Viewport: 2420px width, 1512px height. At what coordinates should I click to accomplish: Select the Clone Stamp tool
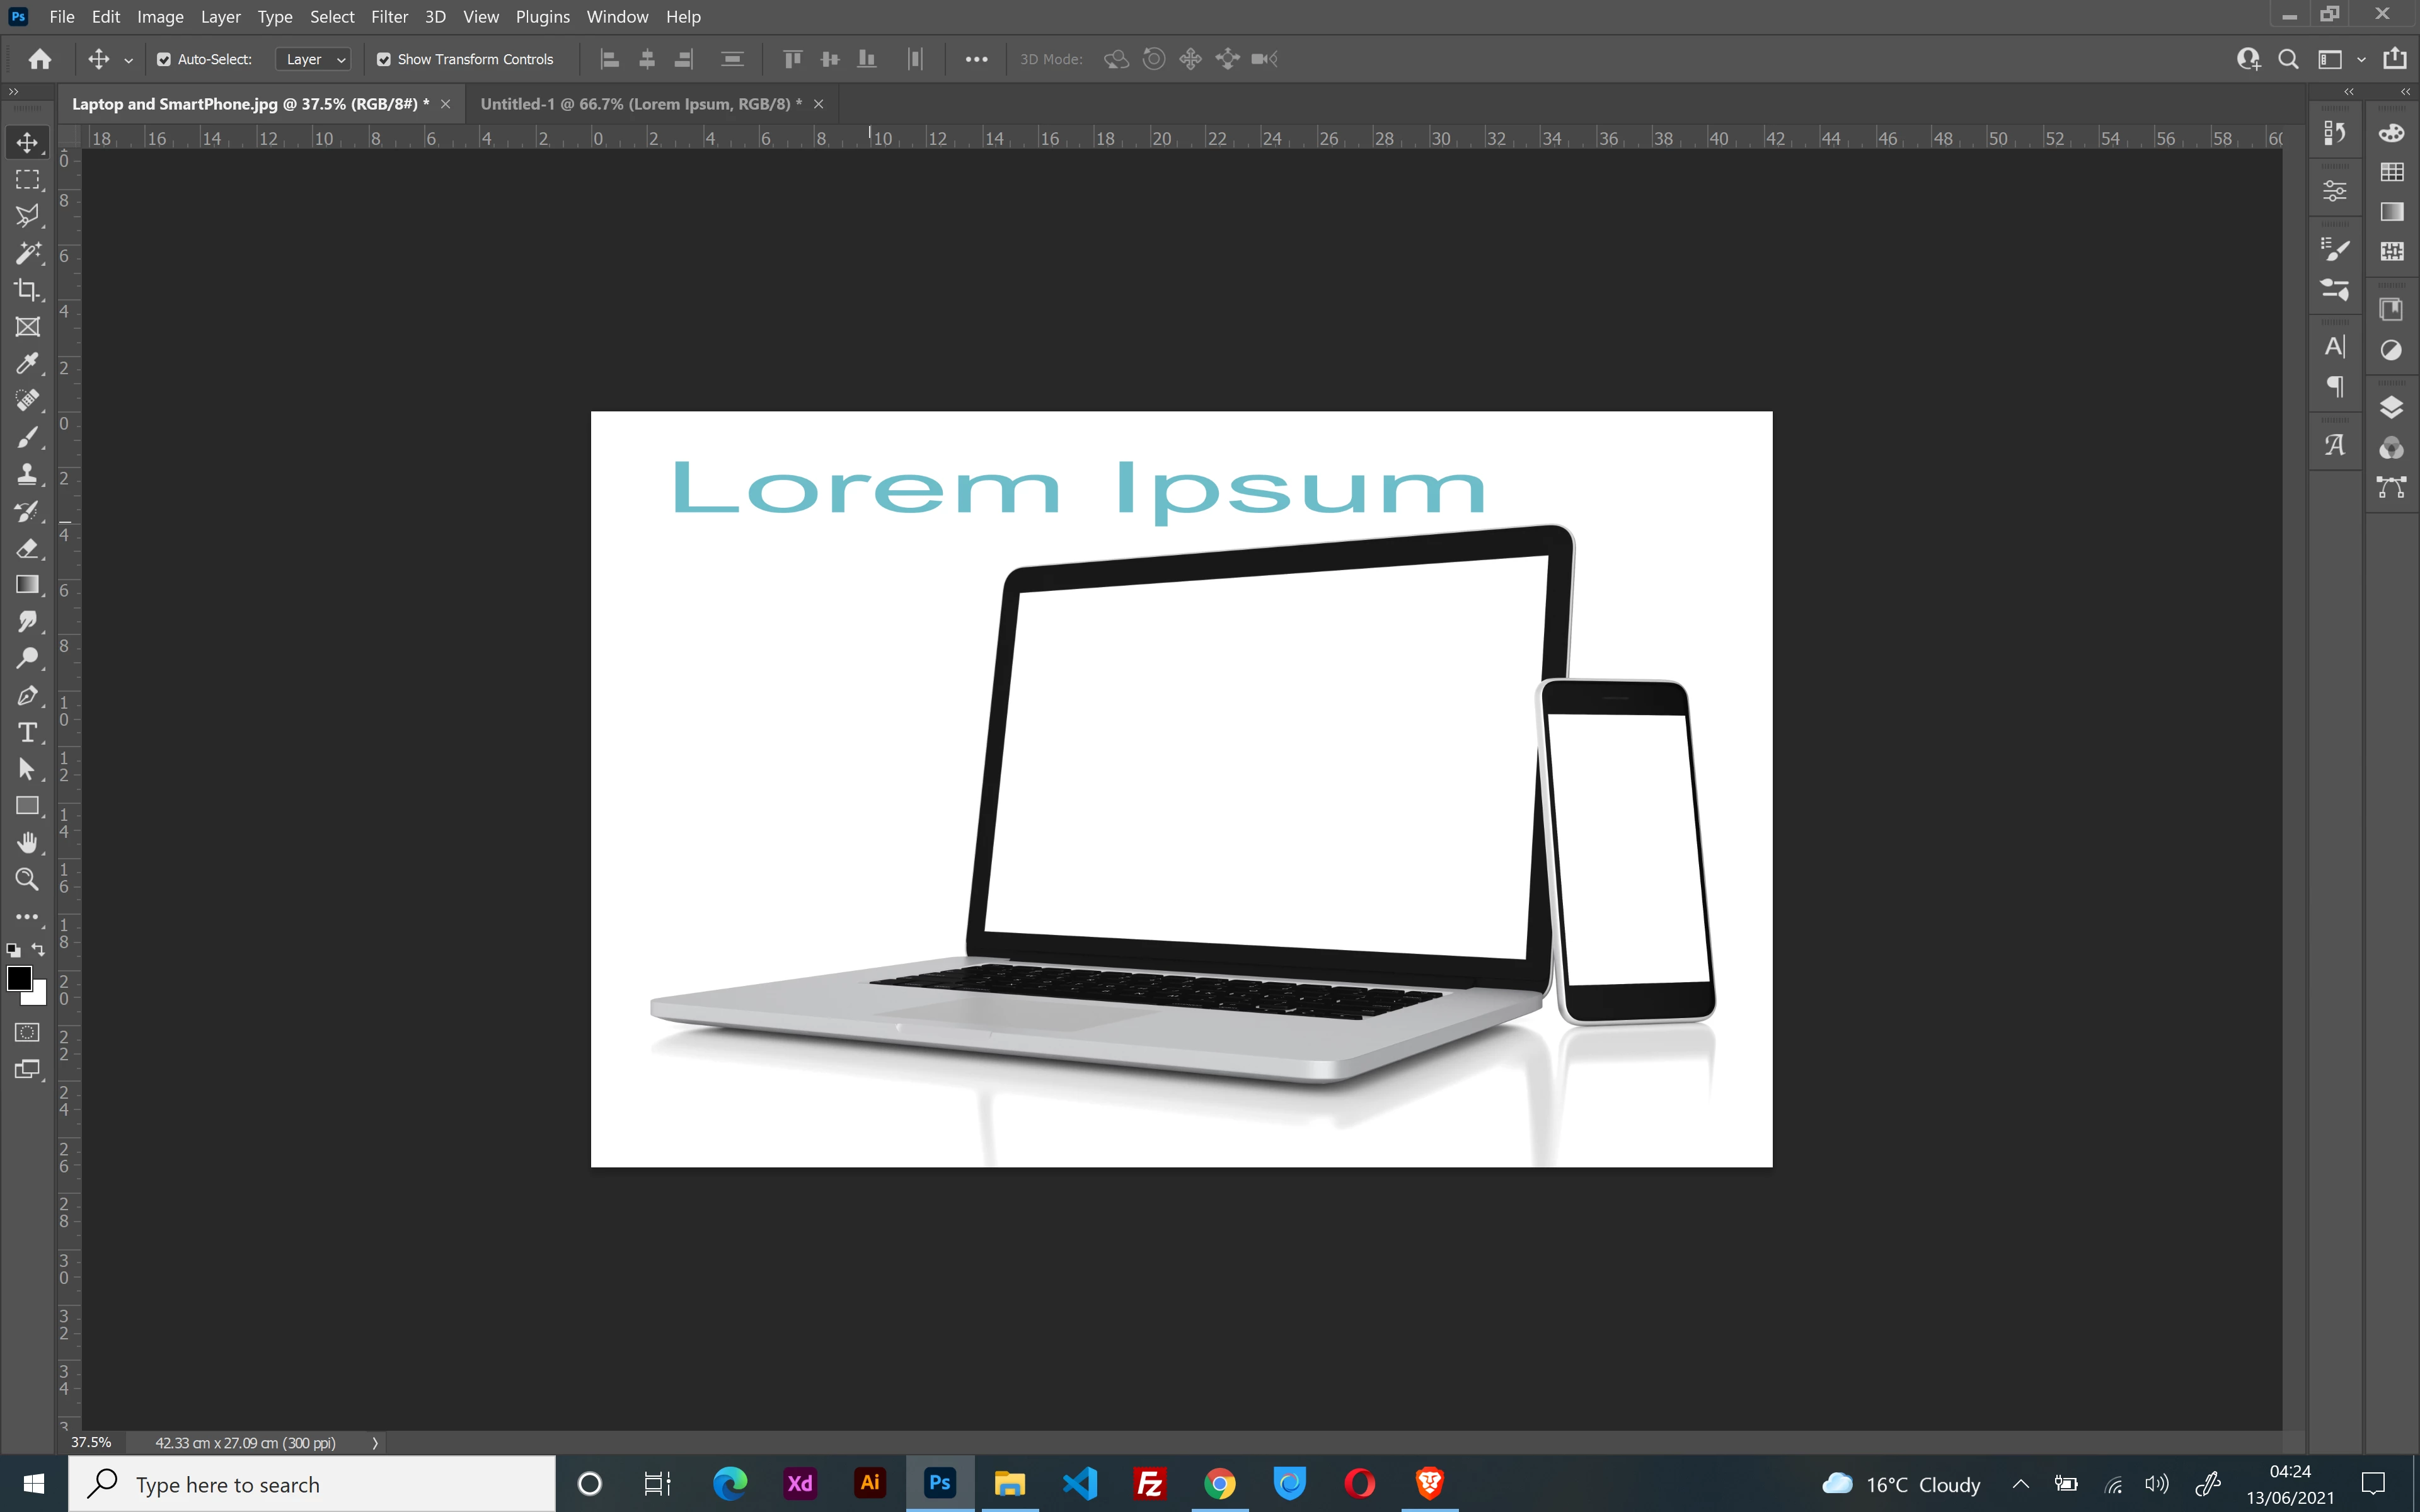coord(27,474)
